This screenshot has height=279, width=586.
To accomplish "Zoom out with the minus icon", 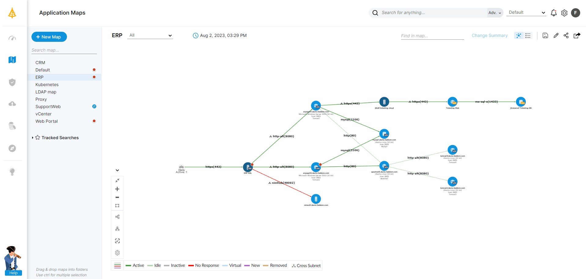I will pyautogui.click(x=117, y=197).
